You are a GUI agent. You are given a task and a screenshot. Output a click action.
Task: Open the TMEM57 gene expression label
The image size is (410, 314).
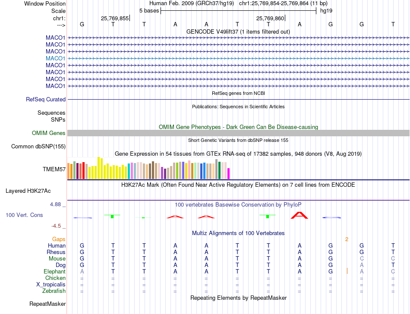[54, 169]
